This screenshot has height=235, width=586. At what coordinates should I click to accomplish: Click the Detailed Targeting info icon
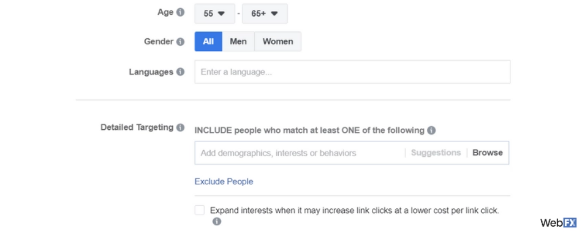tap(180, 128)
